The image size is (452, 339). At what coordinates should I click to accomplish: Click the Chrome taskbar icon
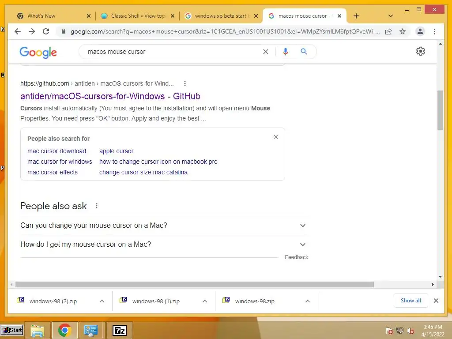click(x=64, y=330)
